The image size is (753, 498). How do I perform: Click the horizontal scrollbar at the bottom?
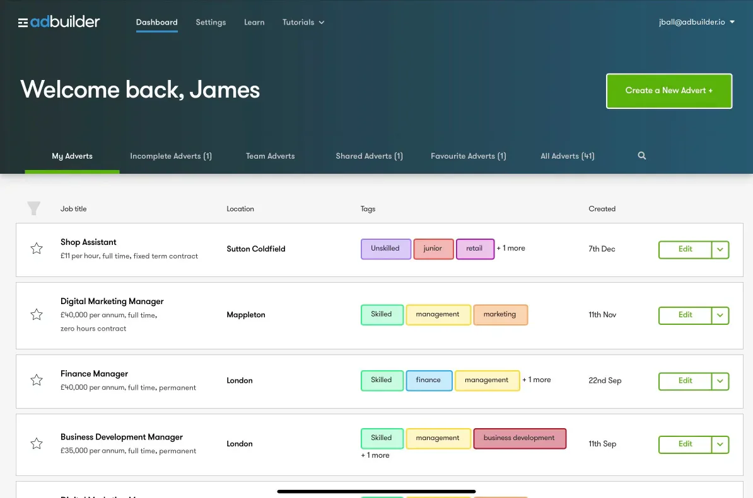tap(376, 491)
